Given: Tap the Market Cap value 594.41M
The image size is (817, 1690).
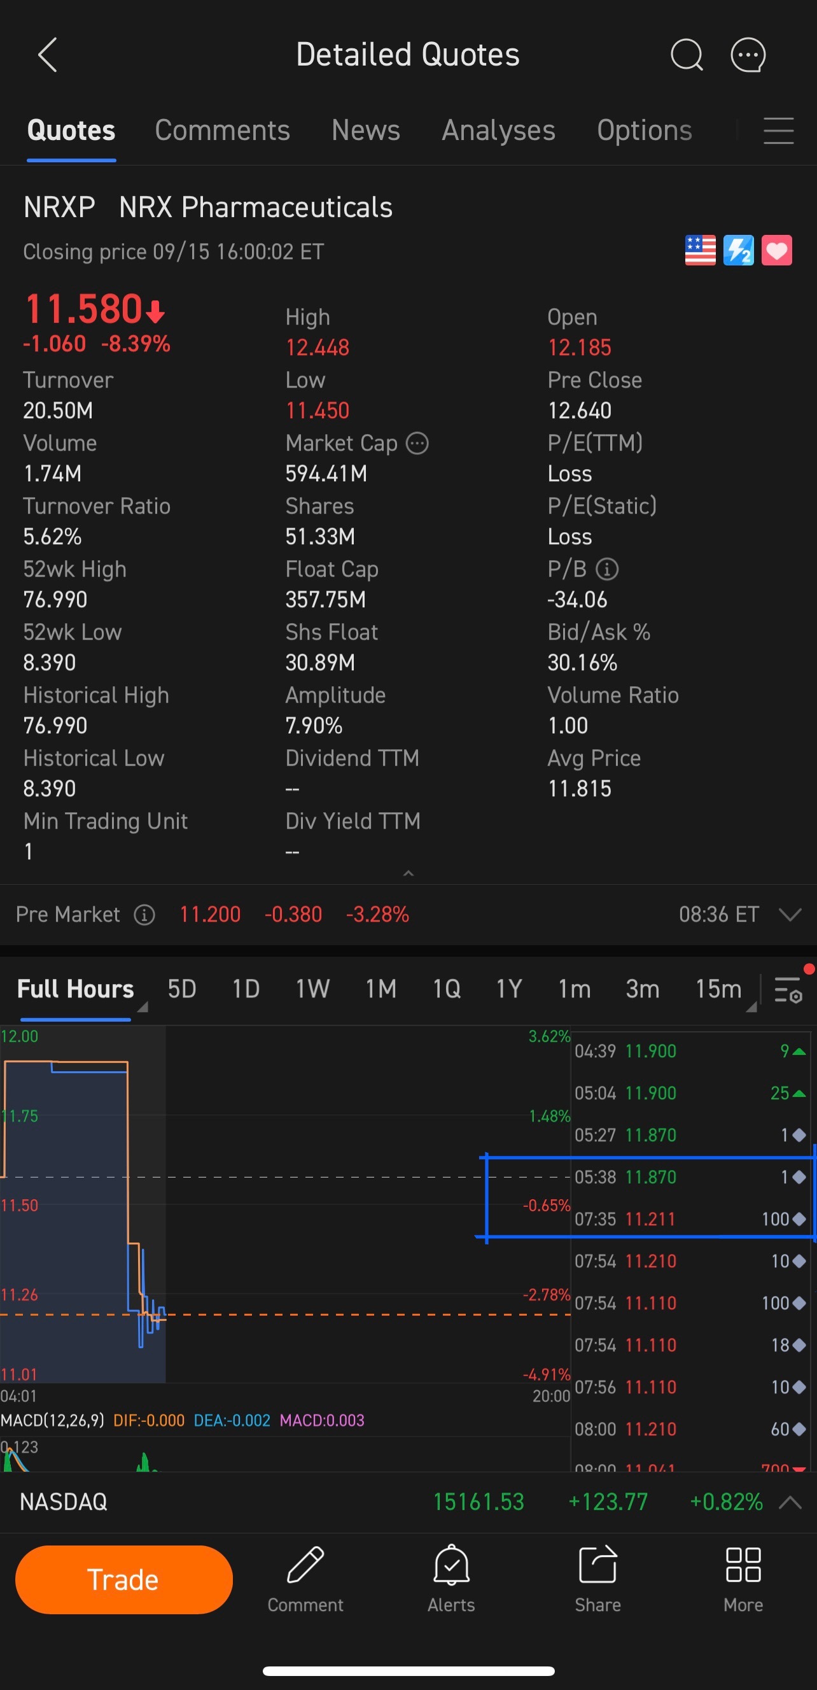Looking at the screenshot, I should (x=326, y=474).
